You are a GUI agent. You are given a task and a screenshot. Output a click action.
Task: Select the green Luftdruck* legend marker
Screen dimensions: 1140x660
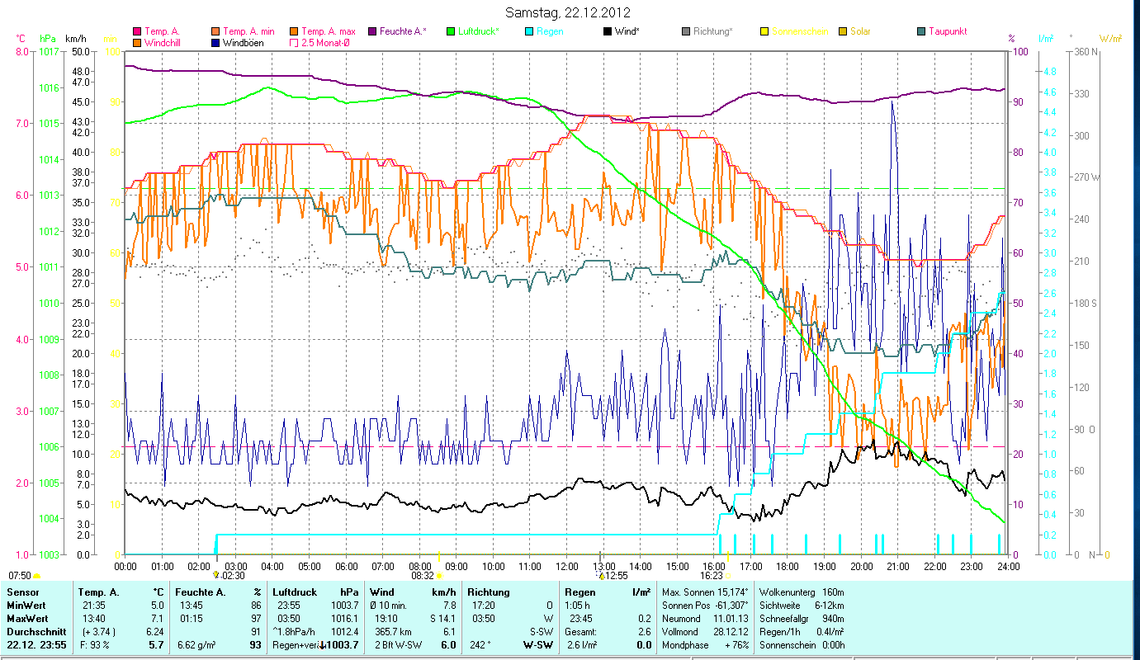point(451,31)
